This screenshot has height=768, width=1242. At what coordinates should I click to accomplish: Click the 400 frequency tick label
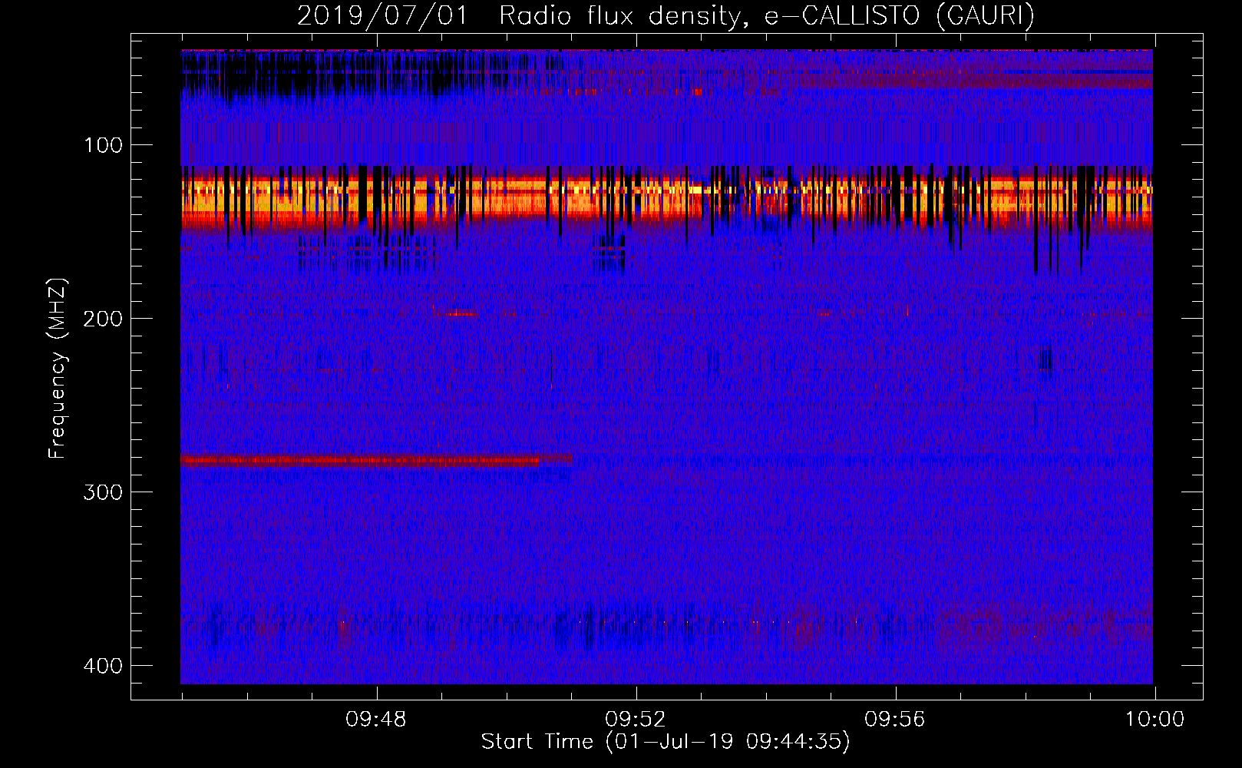pyautogui.click(x=103, y=666)
